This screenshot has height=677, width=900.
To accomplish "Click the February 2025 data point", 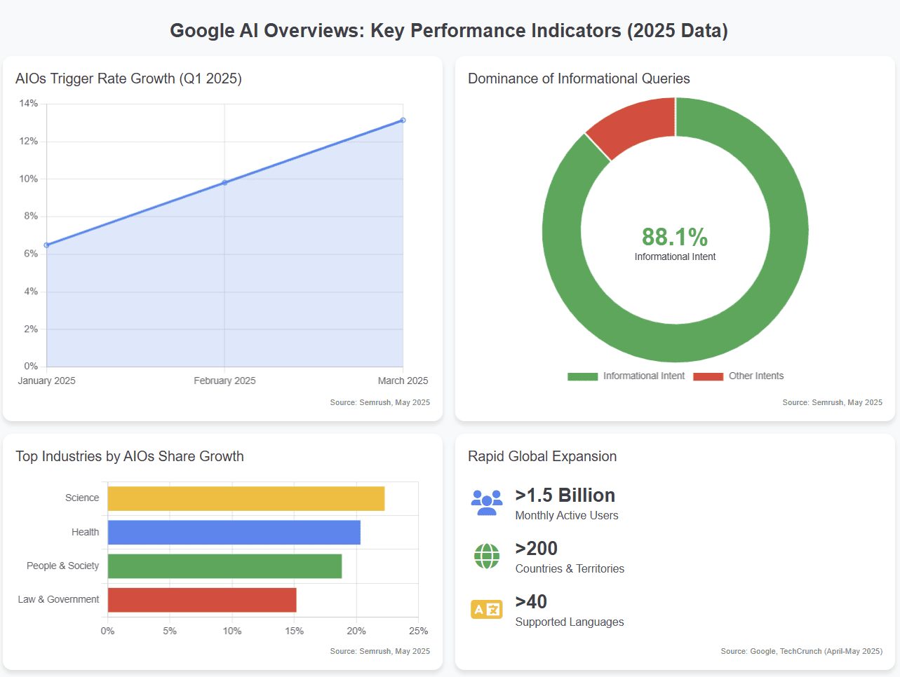I will pos(225,183).
